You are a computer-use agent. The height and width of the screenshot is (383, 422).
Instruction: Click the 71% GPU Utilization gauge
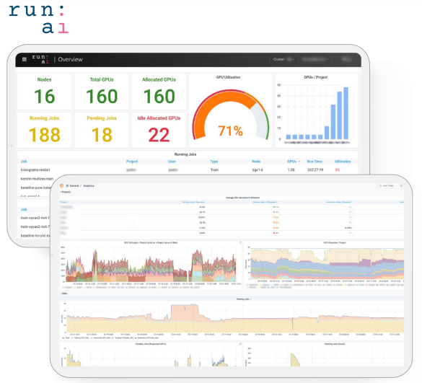tap(230, 115)
